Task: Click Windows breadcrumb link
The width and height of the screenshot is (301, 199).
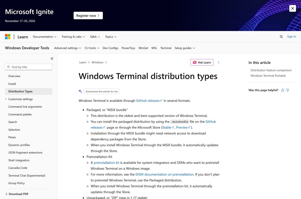Action: [98, 62]
